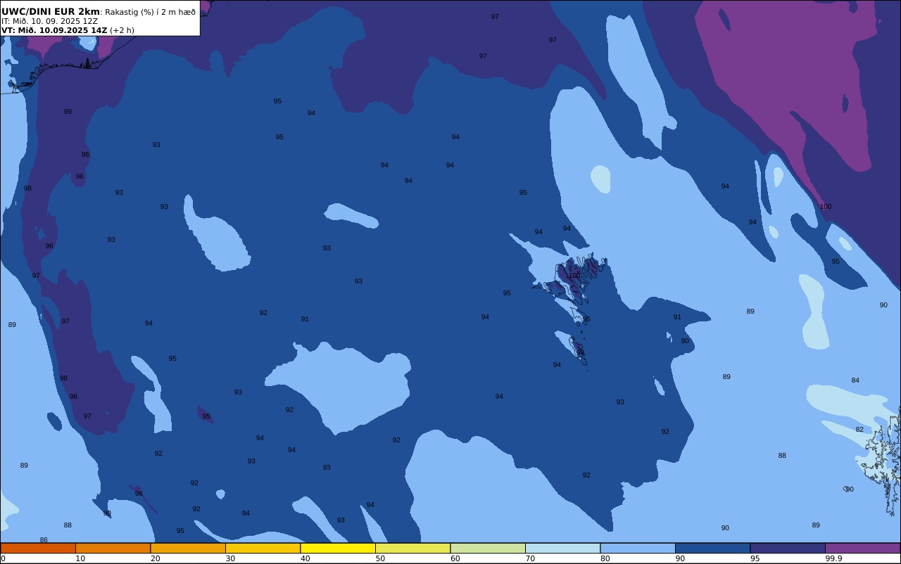The image size is (901, 564).
Task: Click the '80' legend tick label
Action: pos(605,558)
